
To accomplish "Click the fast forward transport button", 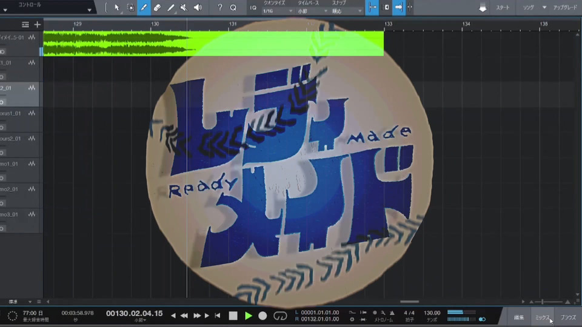I will point(196,316).
